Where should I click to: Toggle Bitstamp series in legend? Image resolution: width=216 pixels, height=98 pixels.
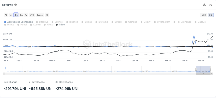click(102, 22)
